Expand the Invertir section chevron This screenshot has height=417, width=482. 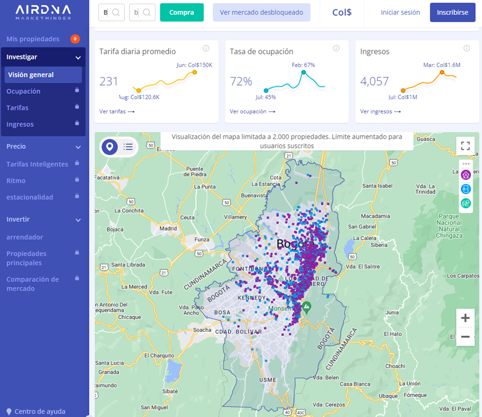[78, 220]
